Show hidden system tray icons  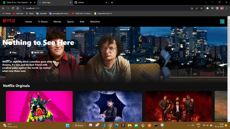[x=188, y=126]
